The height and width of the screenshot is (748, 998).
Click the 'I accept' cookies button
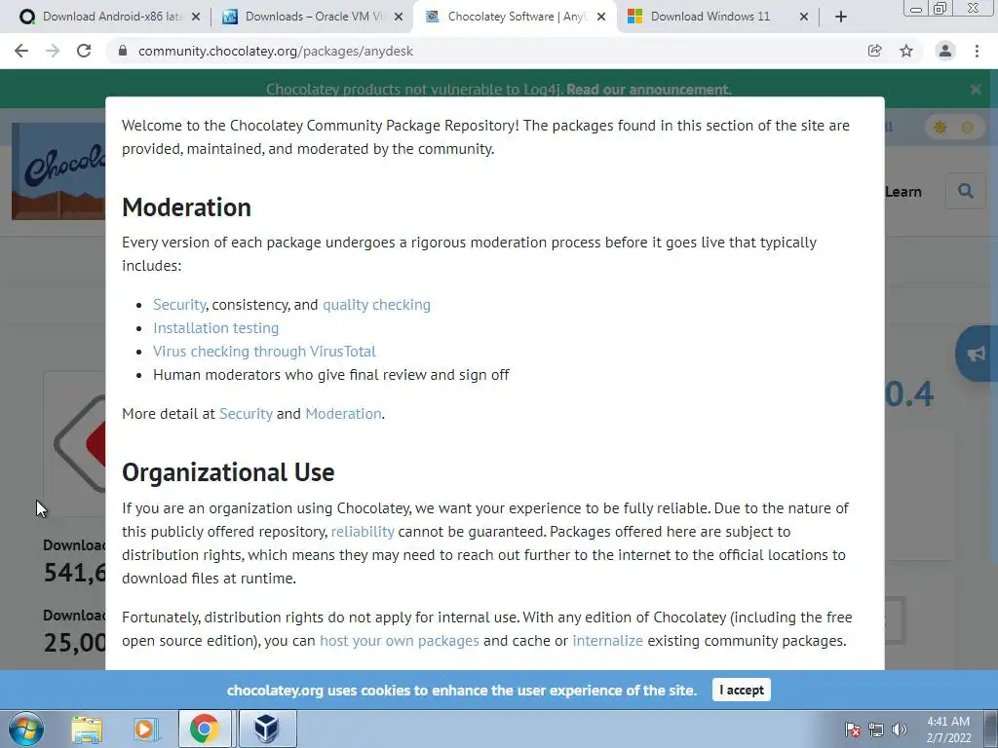742,691
